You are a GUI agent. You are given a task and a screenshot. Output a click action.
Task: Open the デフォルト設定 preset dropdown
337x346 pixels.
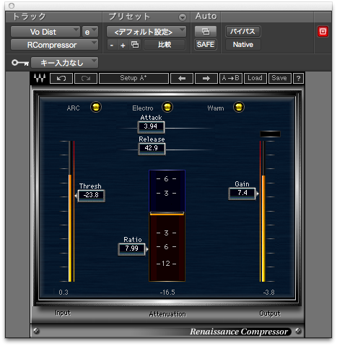pos(146,32)
